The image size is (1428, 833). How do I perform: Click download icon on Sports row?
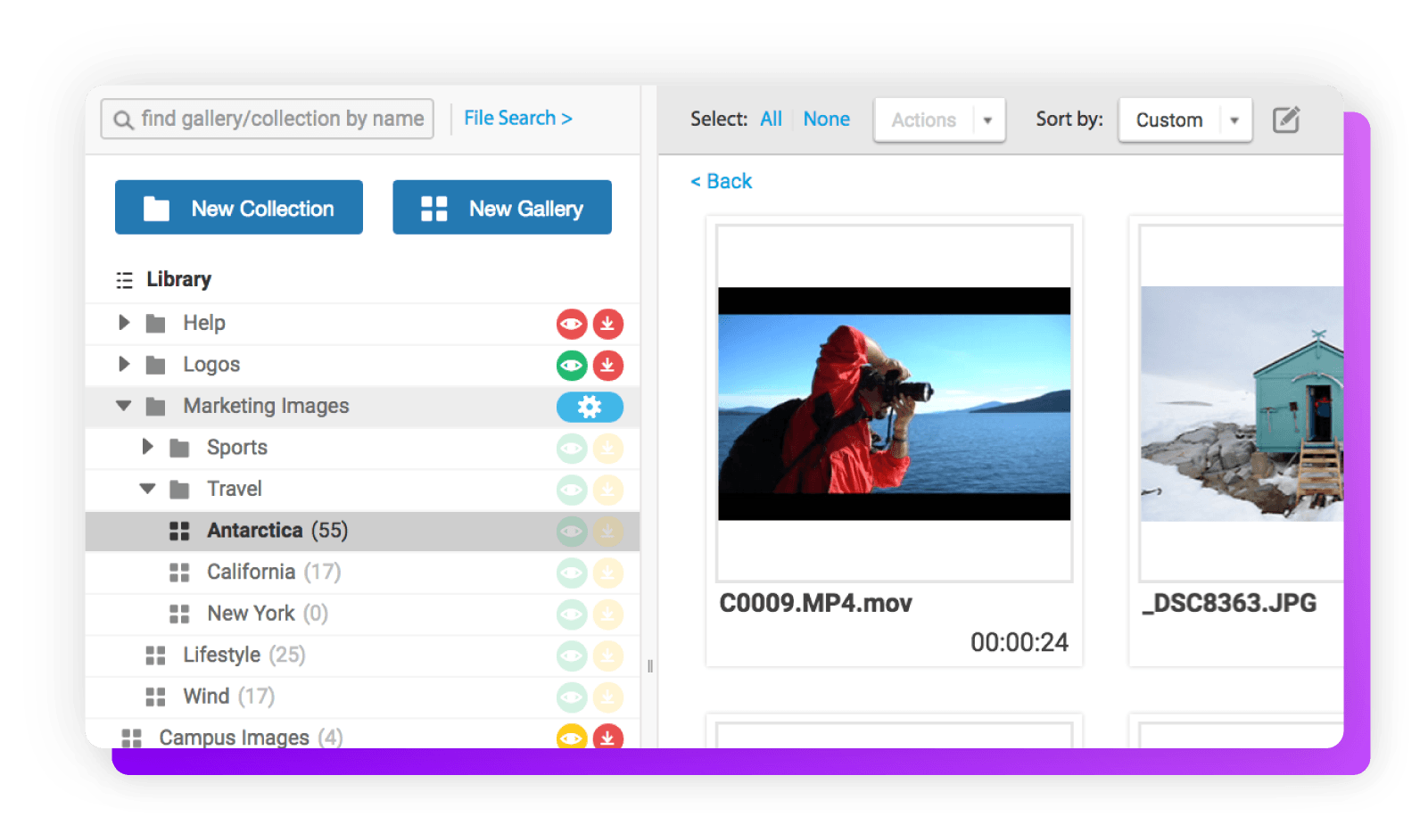608,449
